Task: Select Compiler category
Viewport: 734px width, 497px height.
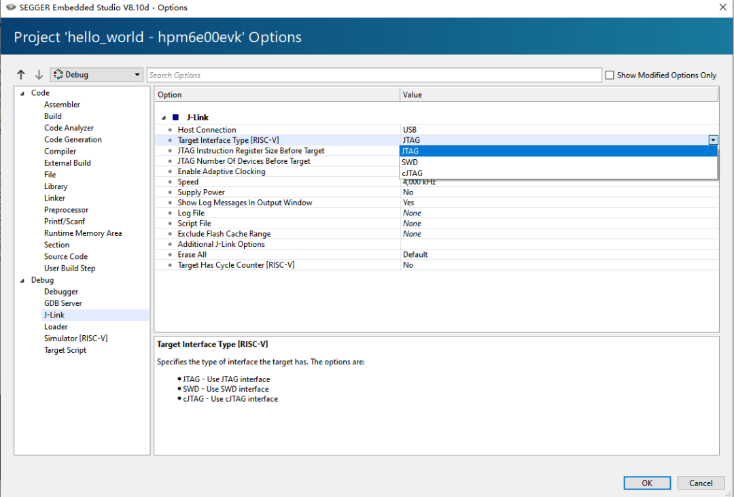Action: (60, 152)
